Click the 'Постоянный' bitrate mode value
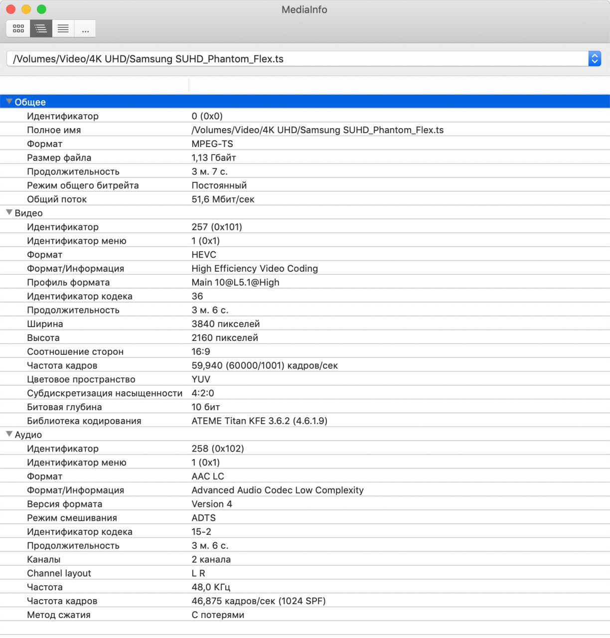Viewport: 610px width, 638px height. (219, 185)
